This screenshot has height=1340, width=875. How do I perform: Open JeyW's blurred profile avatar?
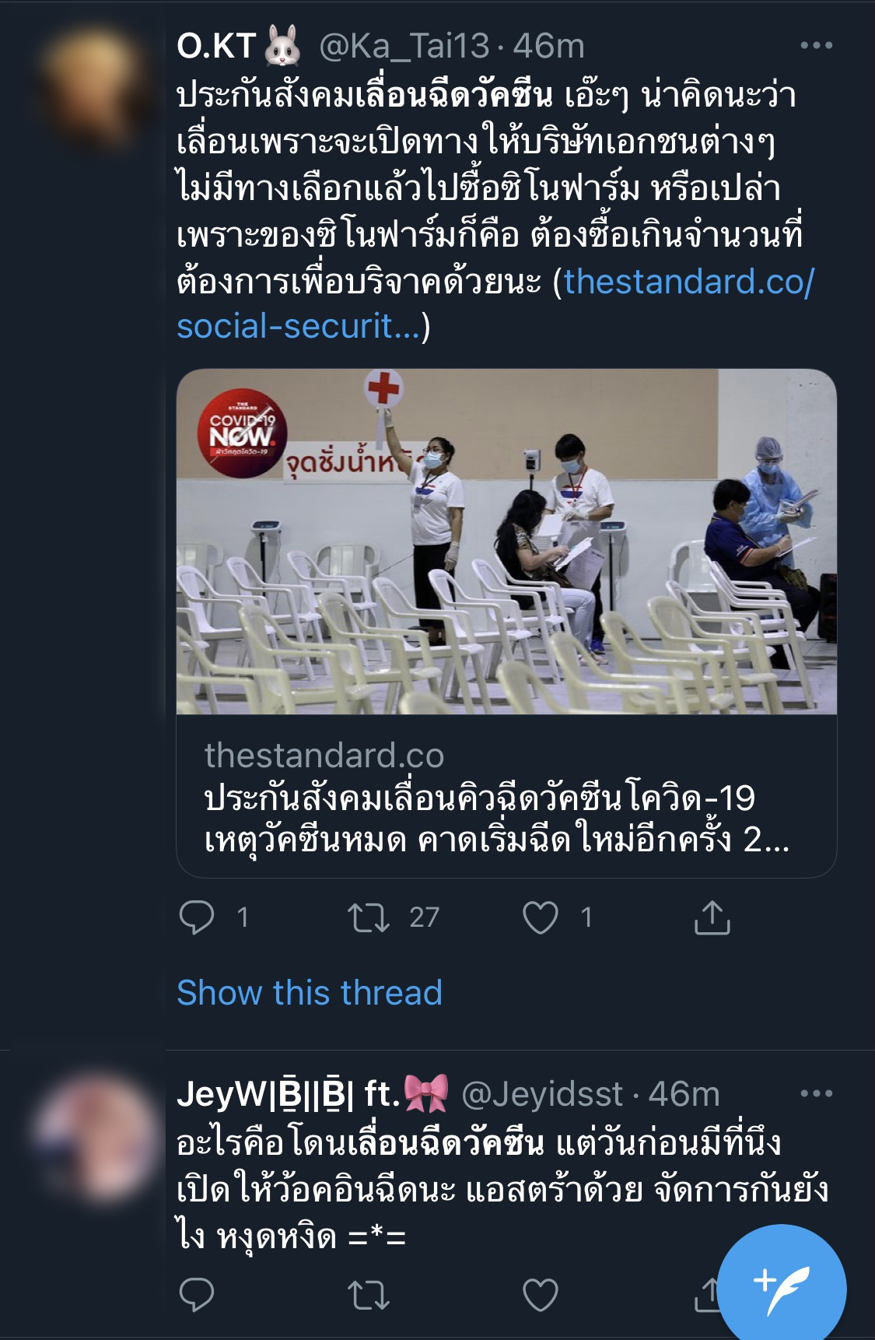92,1136
